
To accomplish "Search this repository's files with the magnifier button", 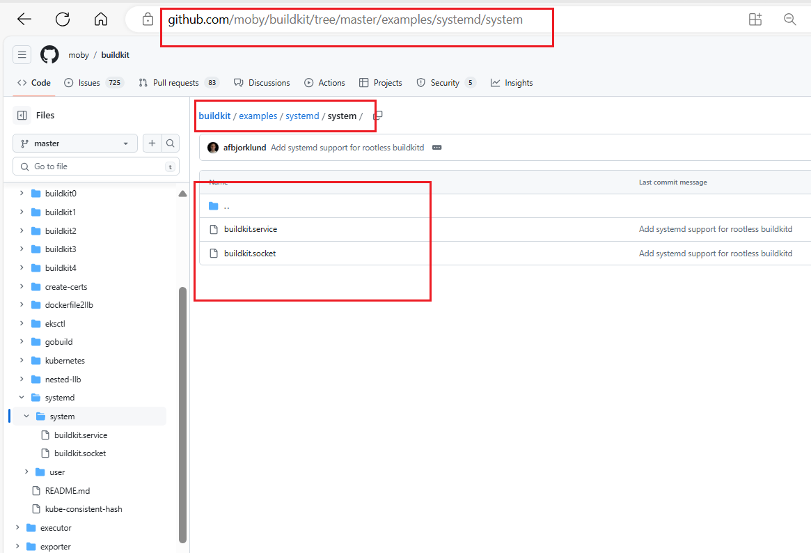I will point(170,143).
